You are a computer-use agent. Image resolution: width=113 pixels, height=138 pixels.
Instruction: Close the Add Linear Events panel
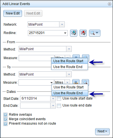(109, 4)
